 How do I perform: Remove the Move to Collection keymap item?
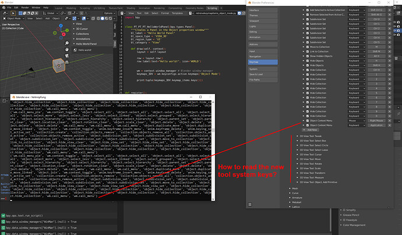tap(389, 47)
